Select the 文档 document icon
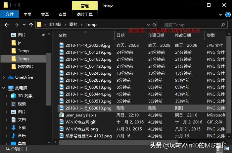 [x=14, y=120]
